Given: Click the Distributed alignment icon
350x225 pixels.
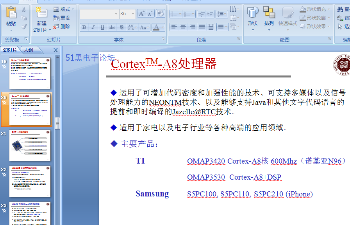Looking at the screenshot, I should [211, 27].
